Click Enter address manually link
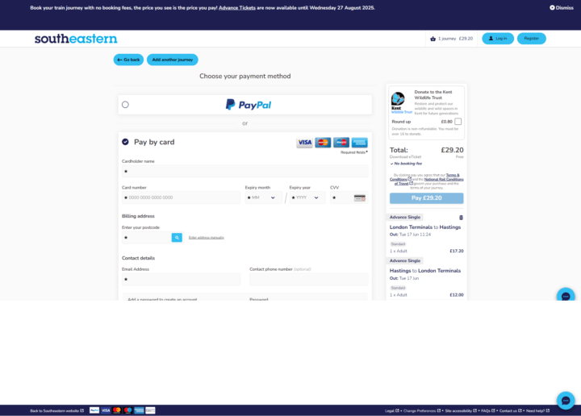 click(207, 238)
